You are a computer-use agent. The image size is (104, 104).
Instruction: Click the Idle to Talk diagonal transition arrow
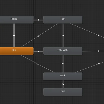click(x=38, y=36)
